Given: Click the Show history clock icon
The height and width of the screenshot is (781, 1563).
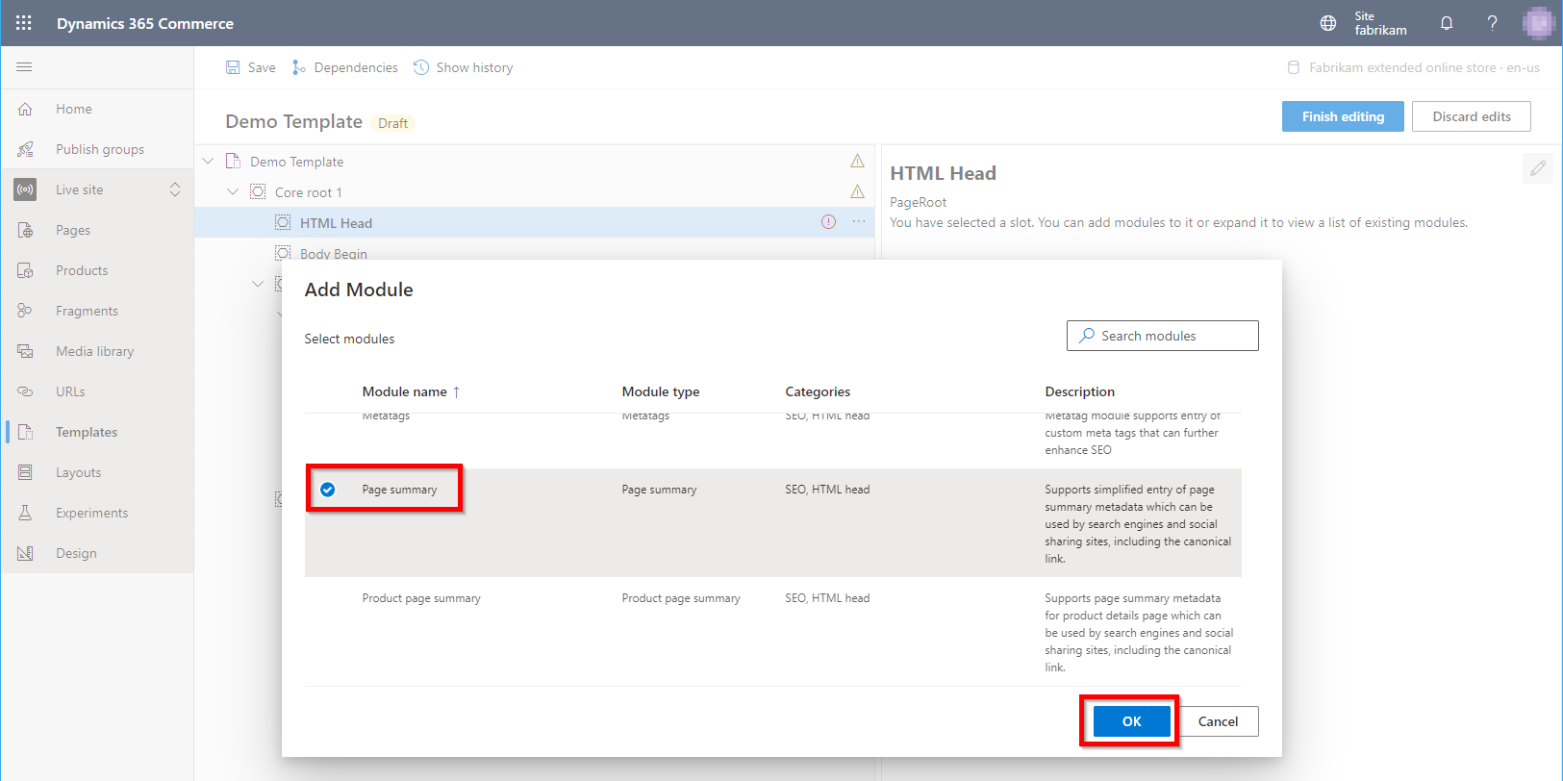Looking at the screenshot, I should 421,67.
